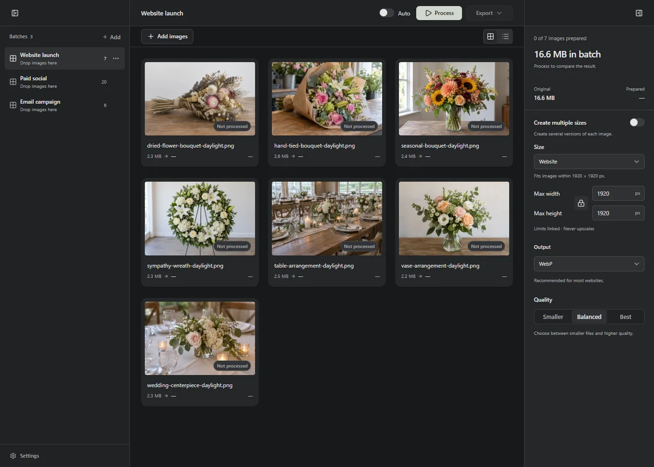
Task: Click the wedding-centerpiece-daylight.png filename
Action: click(x=190, y=385)
